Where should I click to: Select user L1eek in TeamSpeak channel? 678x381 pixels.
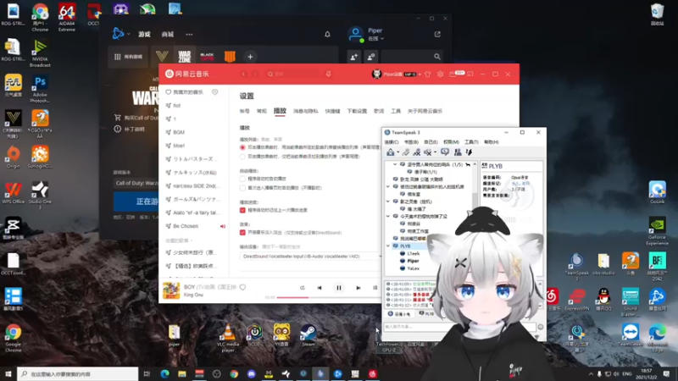coord(413,253)
